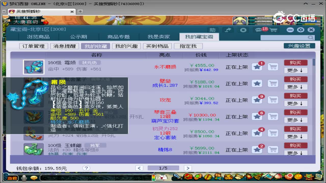Image resolution: width=326 pixels, height=183 pixels.
Task: Expand 更多 menu on 玉蝶翩 row
Action: pyautogui.click(x=296, y=153)
